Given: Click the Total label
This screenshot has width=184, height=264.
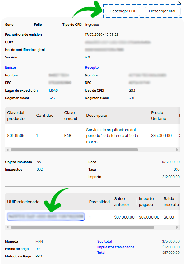Looking at the screenshot, I should tap(101, 253).
